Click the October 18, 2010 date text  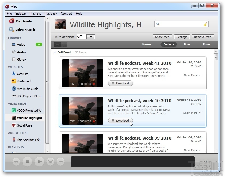189,62
